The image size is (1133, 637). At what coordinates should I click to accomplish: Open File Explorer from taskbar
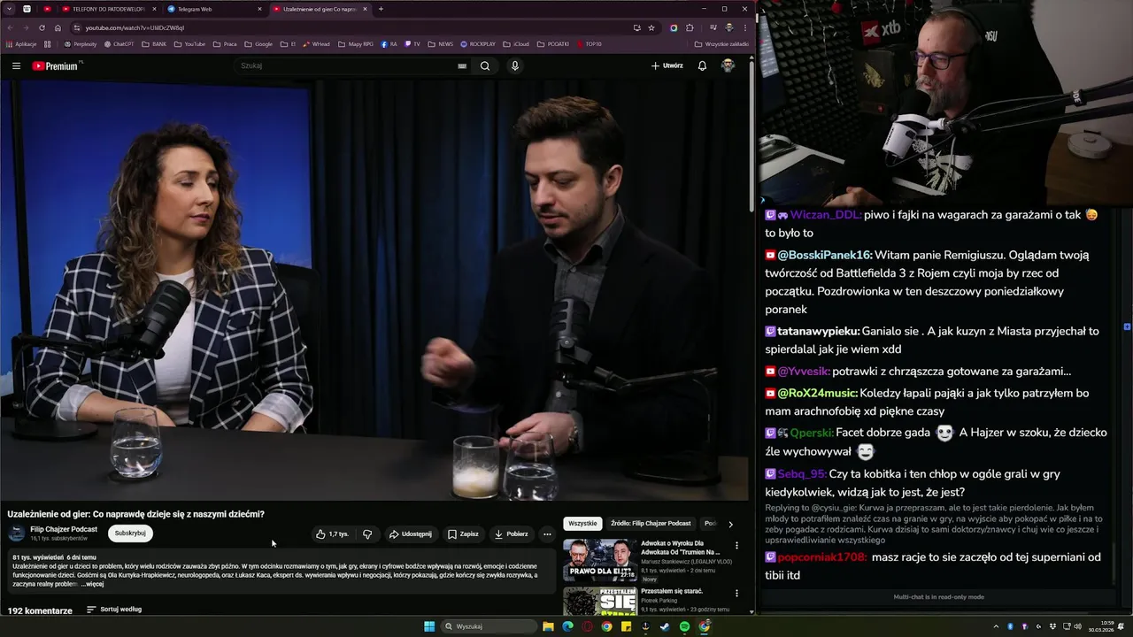[548, 626]
